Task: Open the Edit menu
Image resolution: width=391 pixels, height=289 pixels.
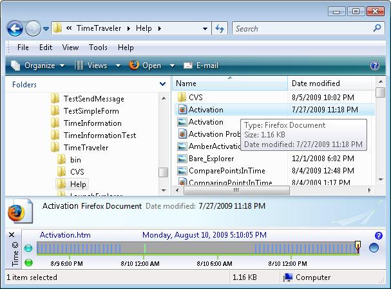Action: (46, 48)
